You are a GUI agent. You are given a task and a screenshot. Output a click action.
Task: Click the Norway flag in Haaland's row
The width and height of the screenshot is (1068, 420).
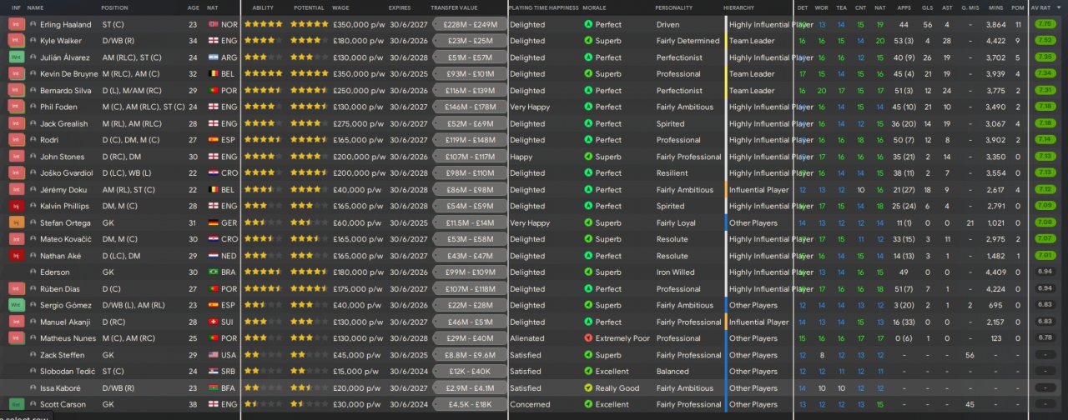pos(213,24)
